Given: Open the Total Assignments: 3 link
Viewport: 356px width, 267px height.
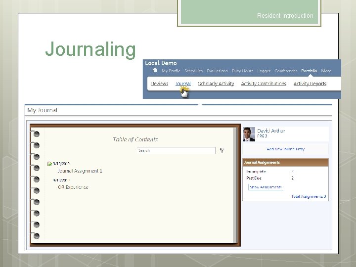Looking at the screenshot, I should click(309, 196).
